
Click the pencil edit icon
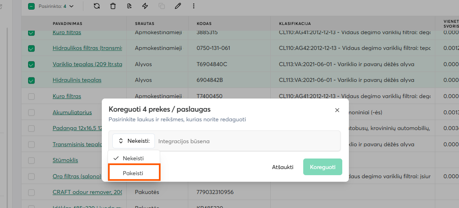178,6
